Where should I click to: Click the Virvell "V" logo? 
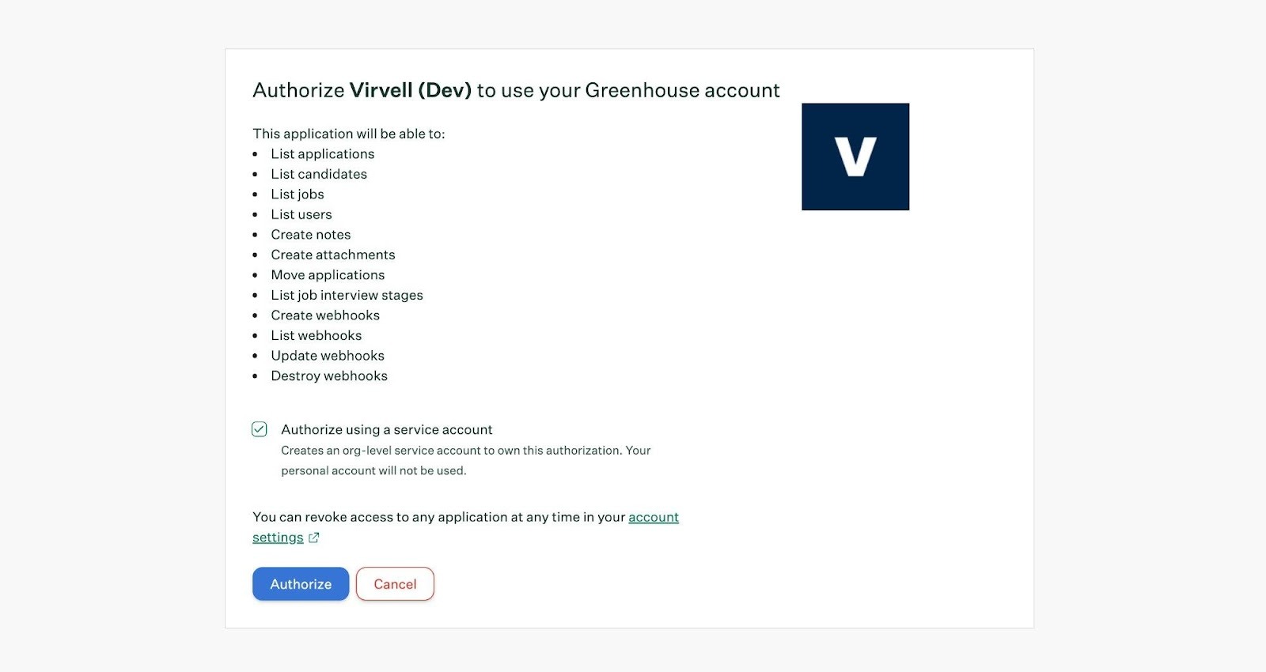[855, 157]
